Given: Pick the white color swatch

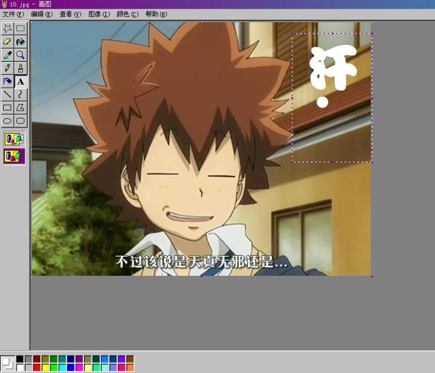Looking at the screenshot, I should click(20, 368).
